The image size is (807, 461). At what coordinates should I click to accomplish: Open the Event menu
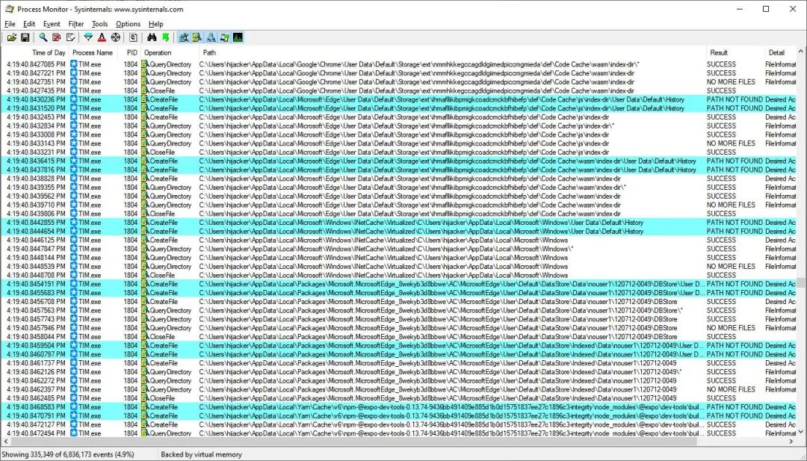point(52,24)
